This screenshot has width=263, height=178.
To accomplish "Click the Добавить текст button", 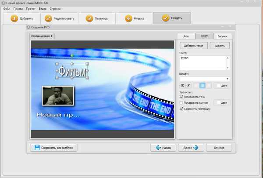I will coord(193,46).
